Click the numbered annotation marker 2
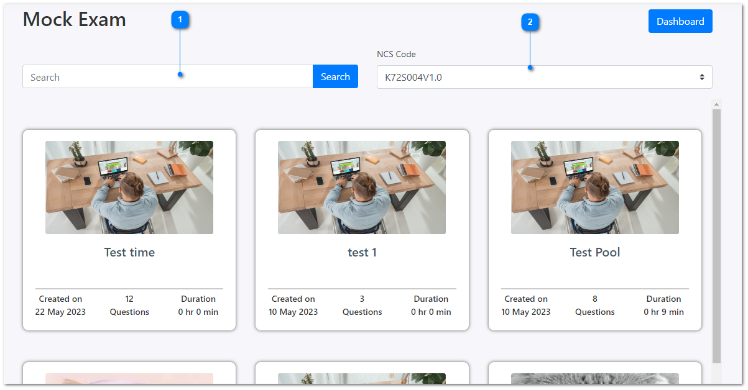This screenshot has width=748, height=390. click(x=530, y=22)
